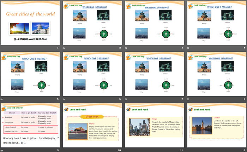Select slide 12 about London
The image size is (247, 152).
coord(216,125)
